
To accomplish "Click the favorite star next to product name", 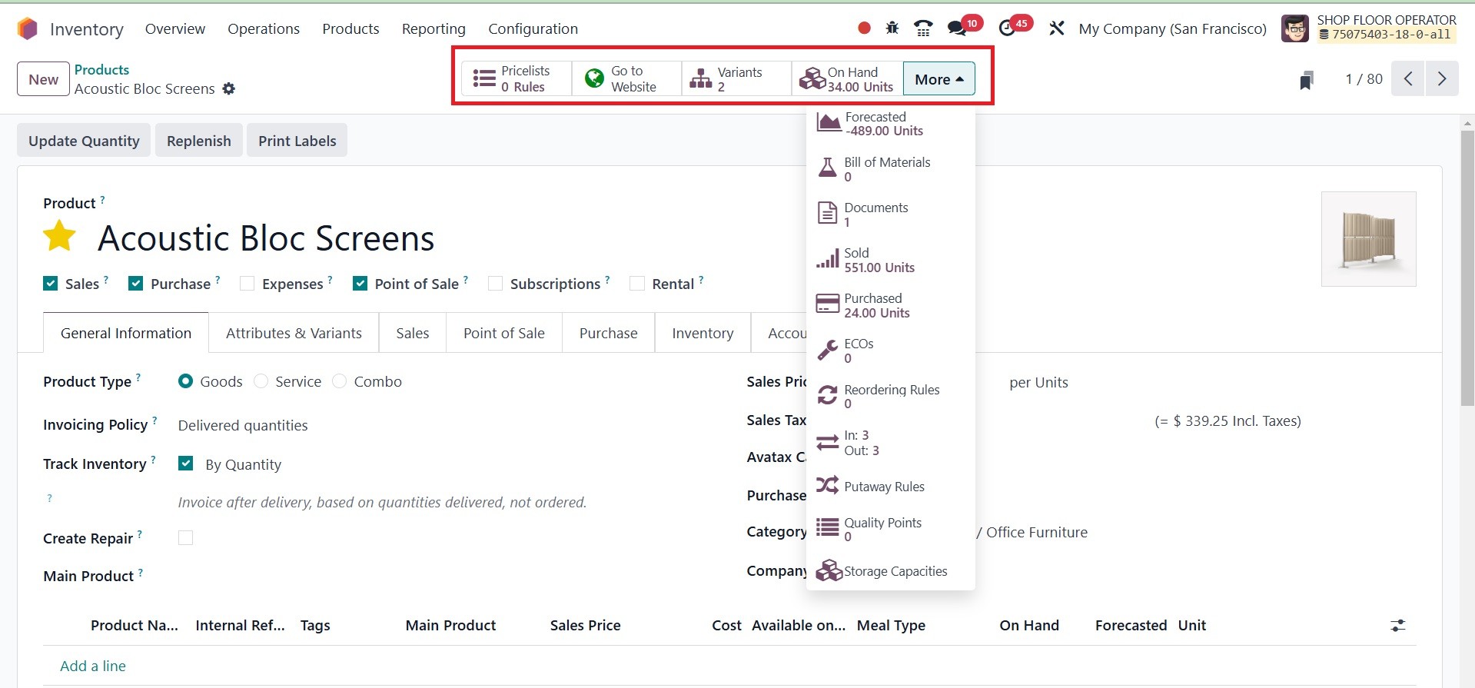I will pyautogui.click(x=59, y=237).
